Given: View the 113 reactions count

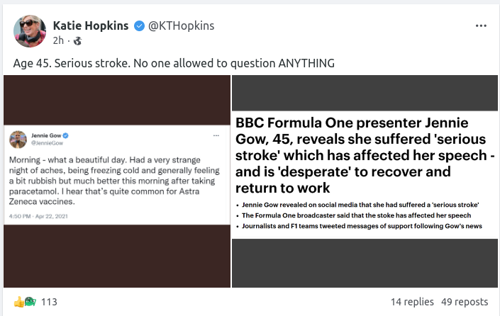Looking at the screenshot, I should (49, 302).
